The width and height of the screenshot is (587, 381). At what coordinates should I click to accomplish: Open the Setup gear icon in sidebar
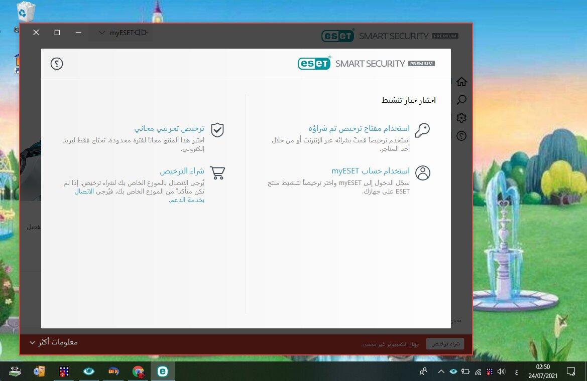[461, 118]
